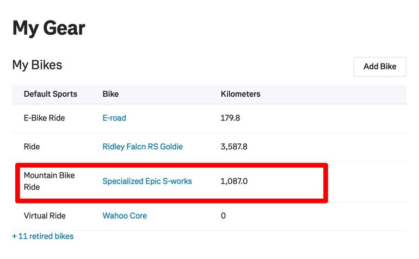The image size is (419, 259).
Task: Open the Ridley Falcn RS Goldie link
Action: click(x=143, y=147)
